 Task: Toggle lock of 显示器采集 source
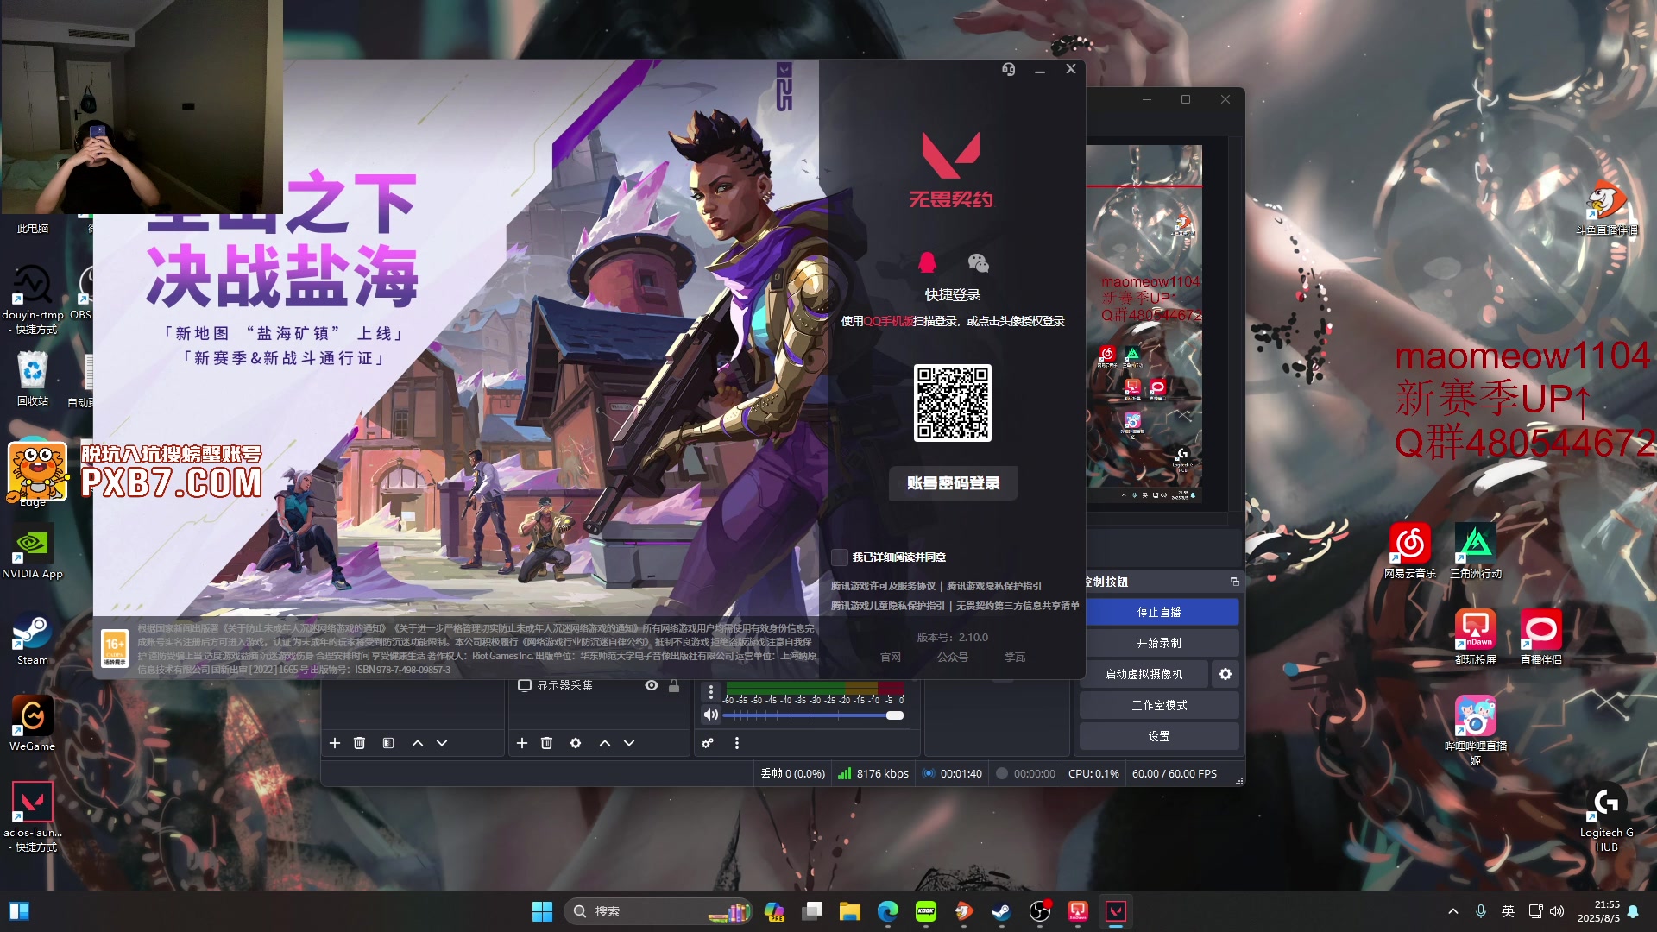pos(674,685)
